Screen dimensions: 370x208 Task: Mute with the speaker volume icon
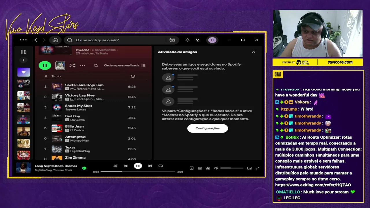click(x=216, y=168)
